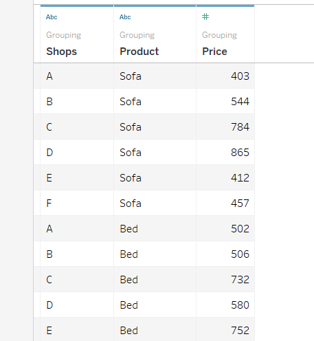The width and height of the screenshot is (314, 341).
Task: Select the price cell showing 865
Action: tap(225, 153)
